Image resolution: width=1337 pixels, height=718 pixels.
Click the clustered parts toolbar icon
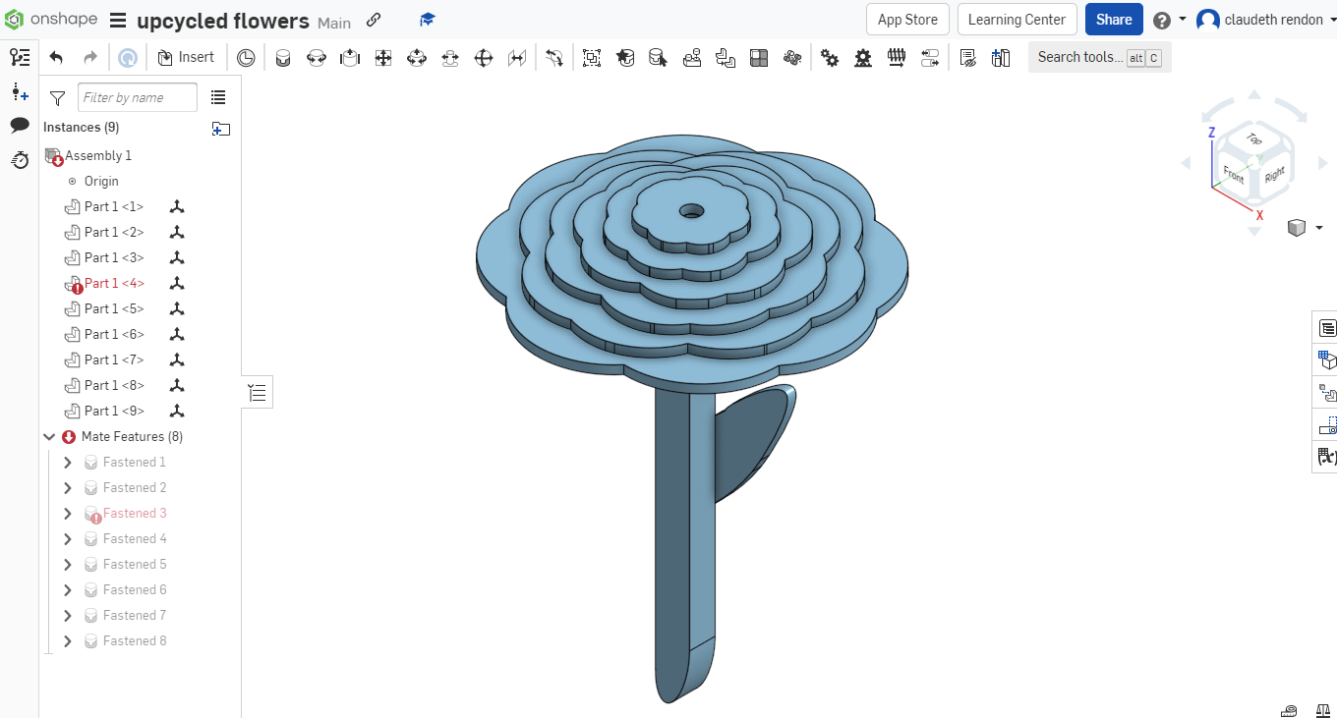(792, 58)
